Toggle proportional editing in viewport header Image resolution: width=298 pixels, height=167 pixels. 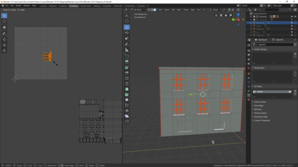238,10
